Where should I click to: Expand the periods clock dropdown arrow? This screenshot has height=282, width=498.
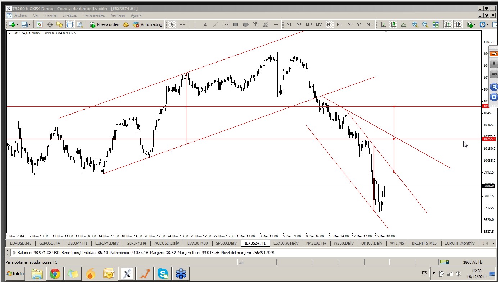point(488,24)
